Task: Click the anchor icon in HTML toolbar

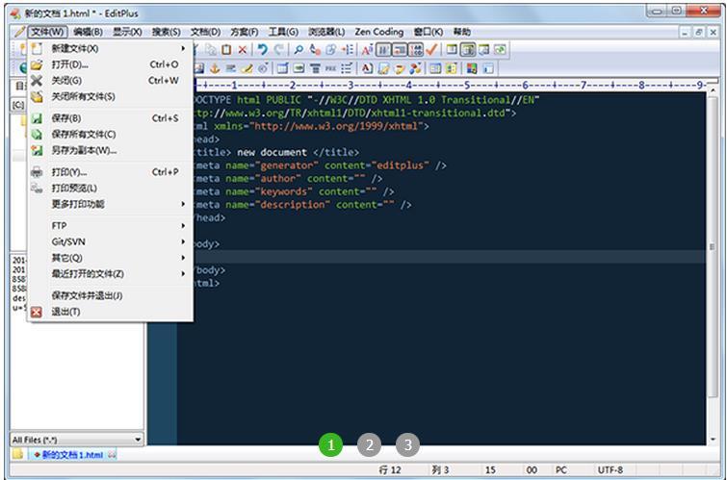Action: point(215,69)
